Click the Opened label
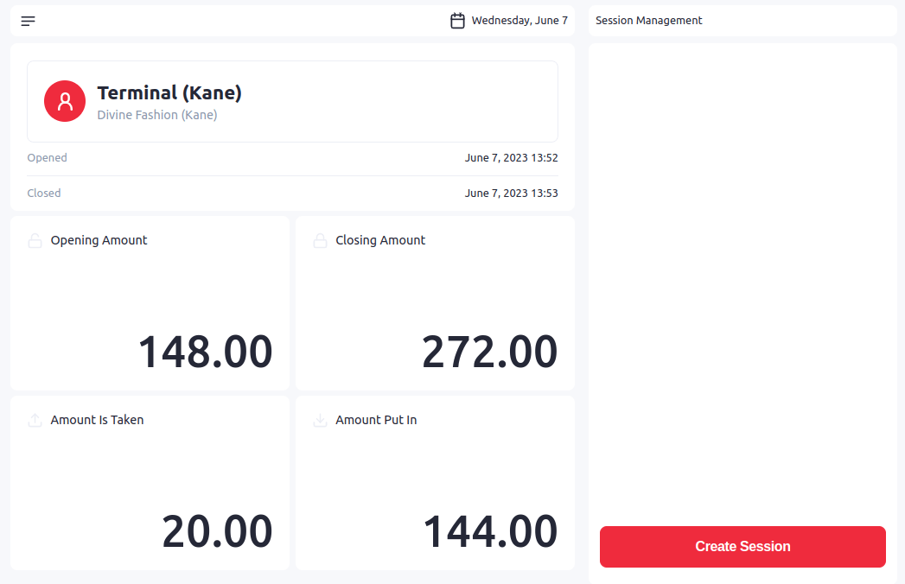This screenshot has width=905, height=584. point(47,157)
